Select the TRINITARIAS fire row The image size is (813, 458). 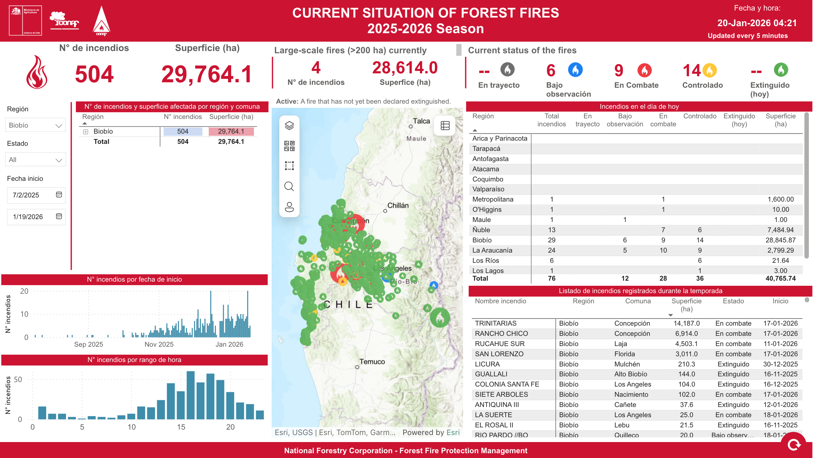pos(495,323)
